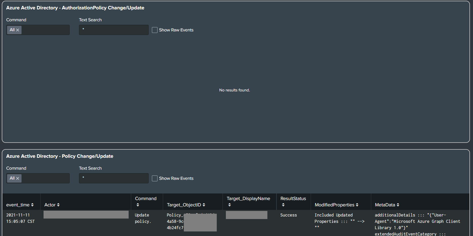The height and width of the screenshot is (236, 473).
Task: Enable Show Raw Events in AuthorizationPolicy Change/Update panel
Action: pos(155,30)
